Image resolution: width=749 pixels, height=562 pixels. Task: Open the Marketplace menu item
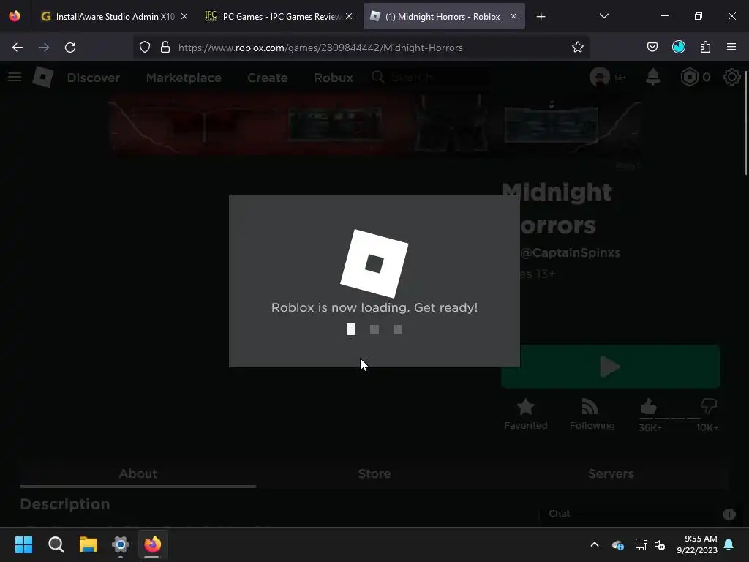(x=184, y=78)
